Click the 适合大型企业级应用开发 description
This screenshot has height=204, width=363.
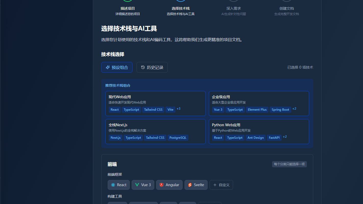229,103
